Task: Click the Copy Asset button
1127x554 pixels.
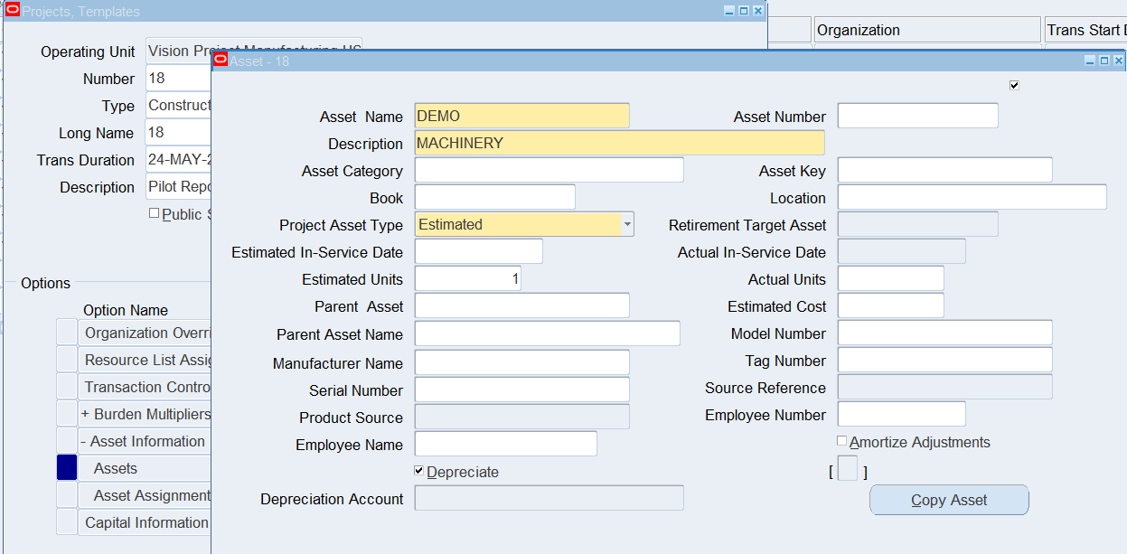Action: 949,500
